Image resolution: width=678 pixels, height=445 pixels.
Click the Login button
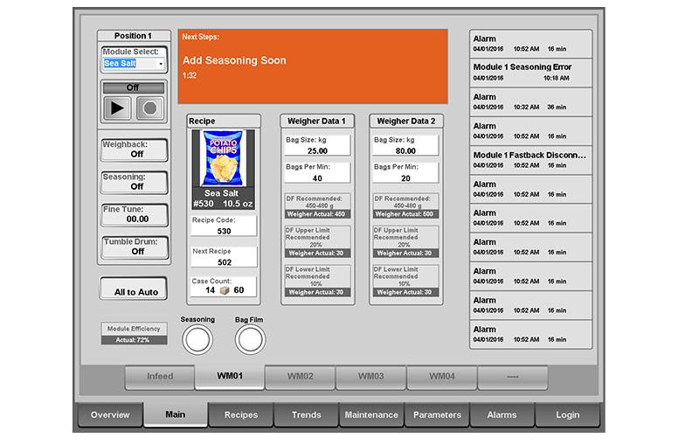567,414
